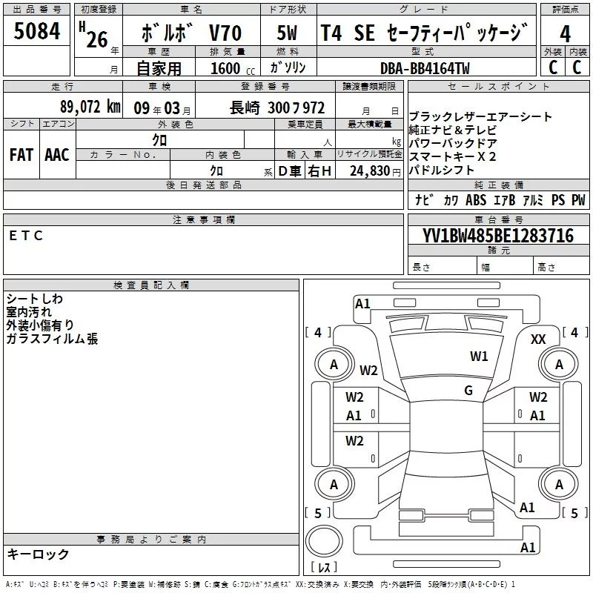Click the steering position 右H
This screenshot has width=593, height=593.
point(319,171)
